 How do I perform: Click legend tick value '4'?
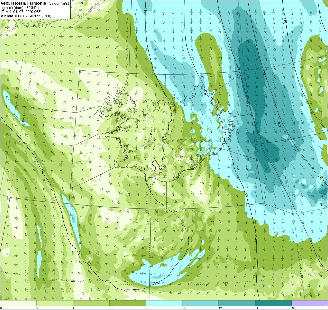pyautogui.click(x=73, y=308)
